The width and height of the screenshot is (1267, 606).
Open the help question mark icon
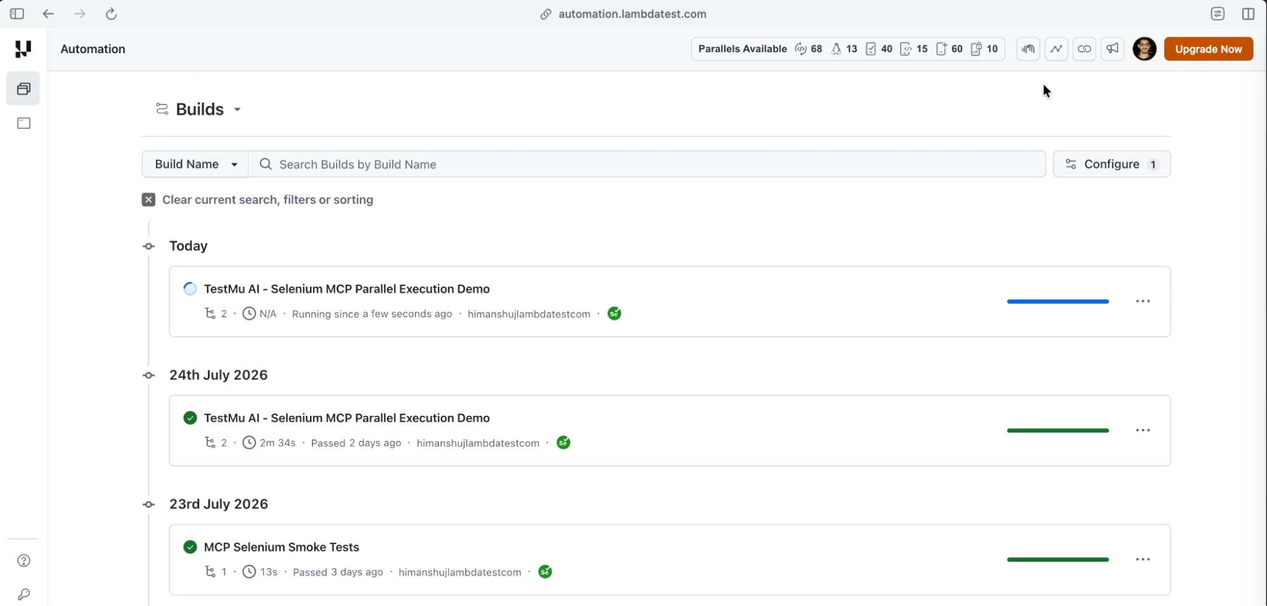tap(23, 560)
